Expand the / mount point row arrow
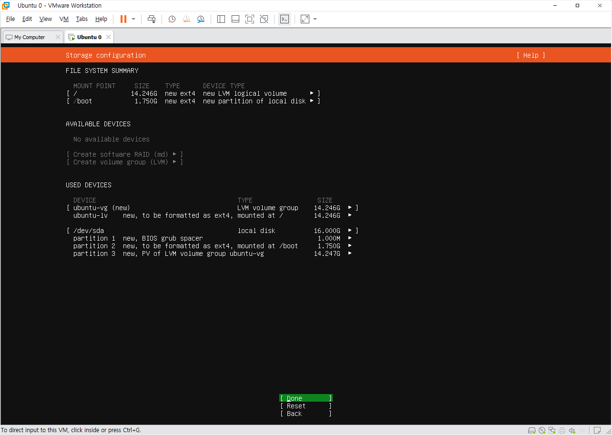 point(312,93)
